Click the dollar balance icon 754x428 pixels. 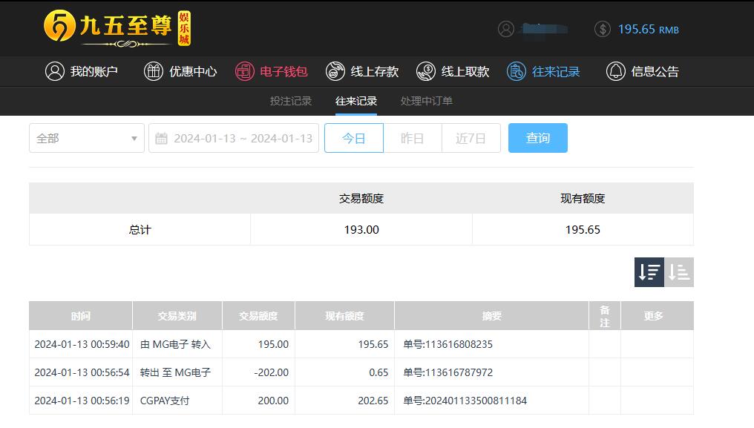click(602, 30)
